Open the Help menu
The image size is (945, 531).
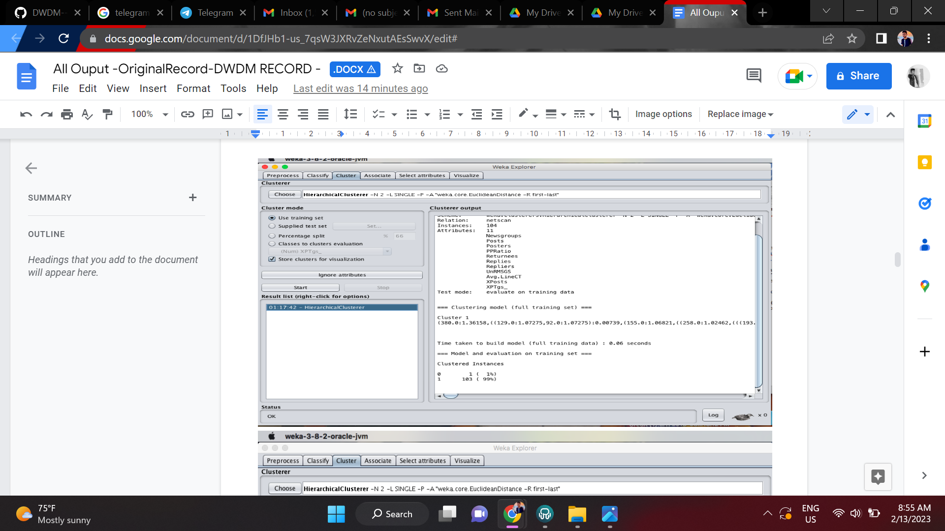click(x=267, y=88)
